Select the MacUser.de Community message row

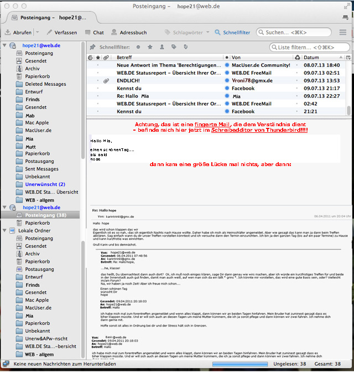pos(216,65)
